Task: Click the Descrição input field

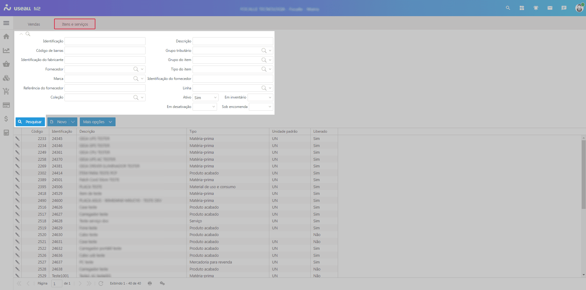Action: 233,41
